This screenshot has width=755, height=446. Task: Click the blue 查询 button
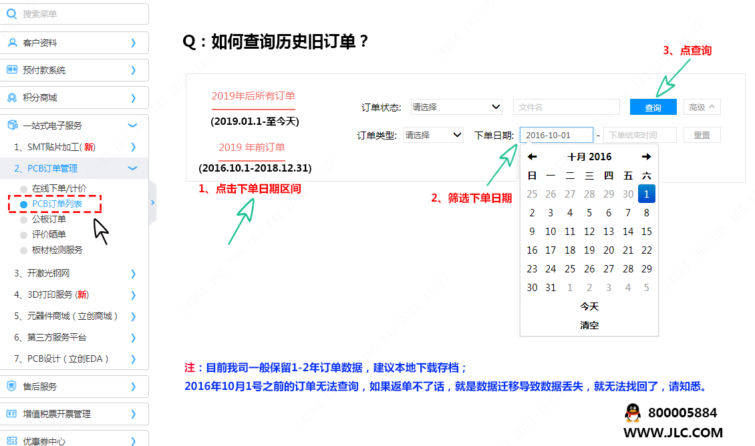[x=653, y=107]
